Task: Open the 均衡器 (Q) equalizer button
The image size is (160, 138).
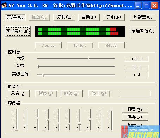Action: 143,17
